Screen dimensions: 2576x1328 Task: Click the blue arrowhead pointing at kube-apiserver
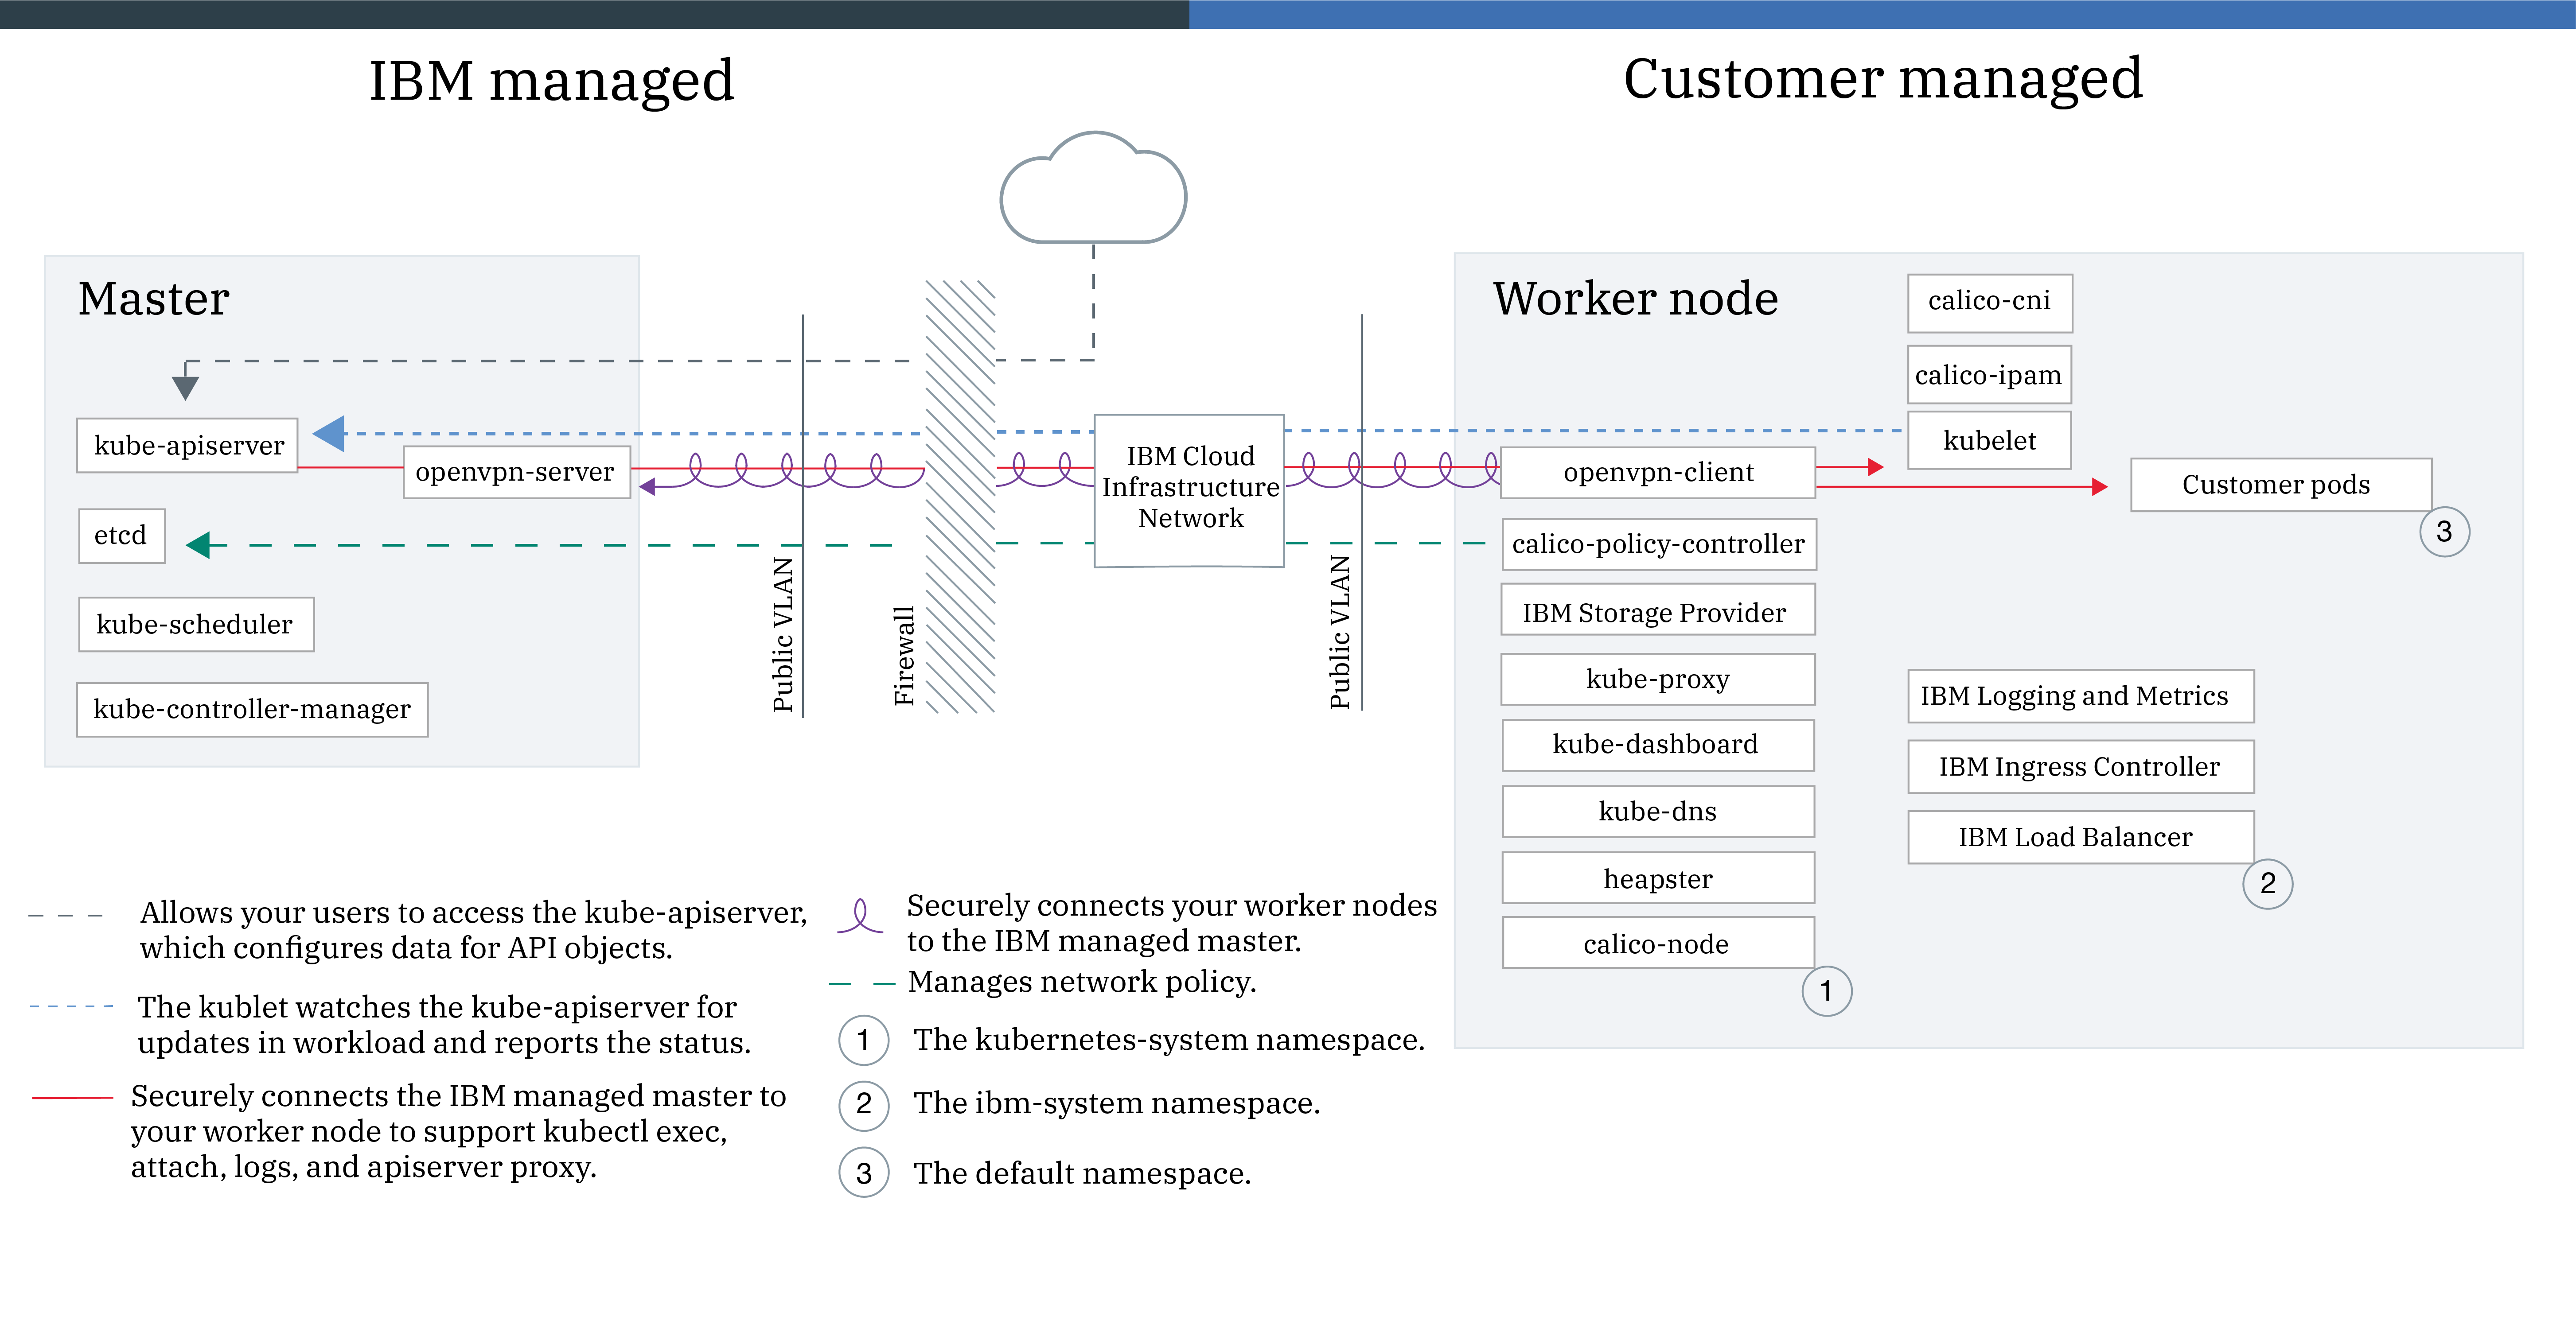click(329, 434)
